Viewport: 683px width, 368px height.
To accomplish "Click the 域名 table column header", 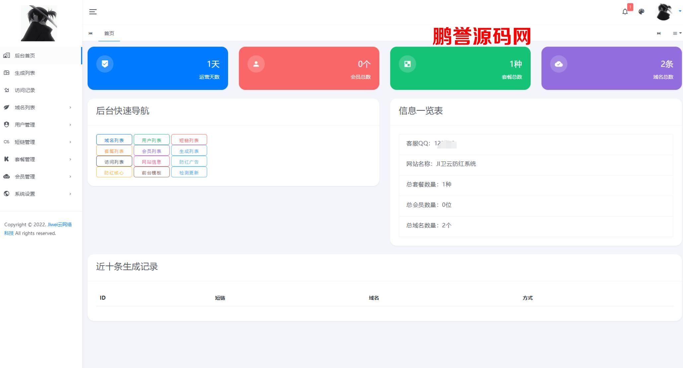I will coord(374,298).
